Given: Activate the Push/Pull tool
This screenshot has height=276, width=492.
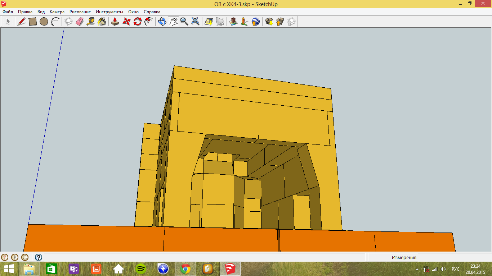Looking at the screenshot, I should [115, 22].
